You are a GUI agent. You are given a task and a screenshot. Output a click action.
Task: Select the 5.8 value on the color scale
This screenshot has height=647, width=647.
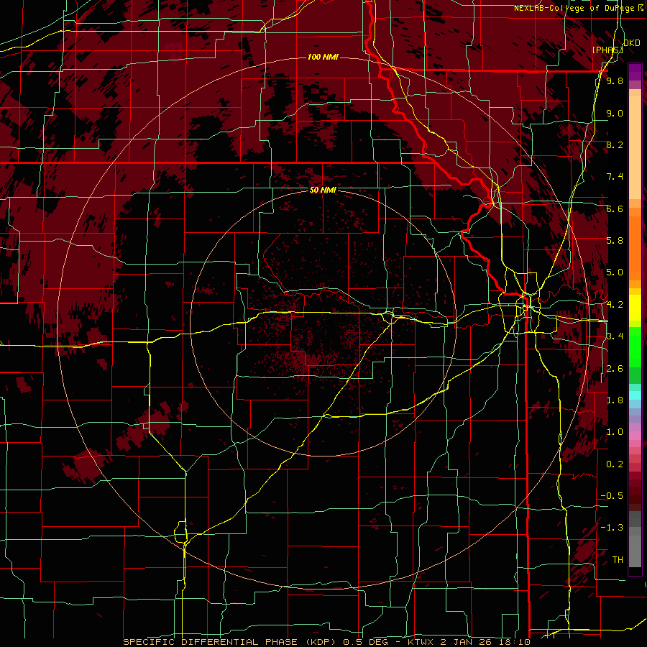[615, 241]
